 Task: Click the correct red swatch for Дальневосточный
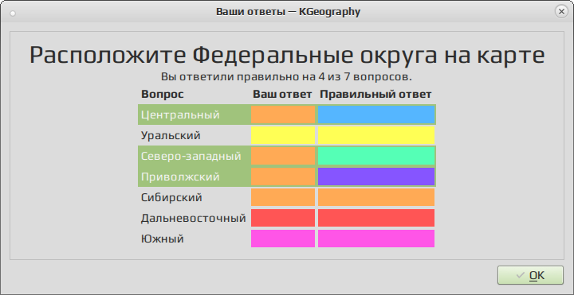pyautogui.click(x=376, y=218)
